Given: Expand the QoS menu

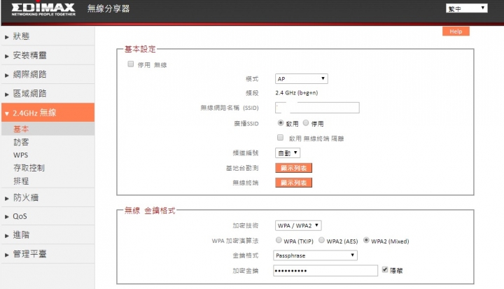Looking at the screenshot, I should [x=48, y=216].
